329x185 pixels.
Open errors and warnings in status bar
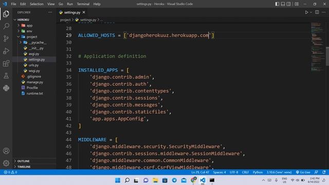coord(10,172)
